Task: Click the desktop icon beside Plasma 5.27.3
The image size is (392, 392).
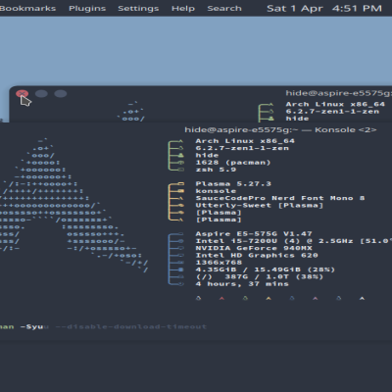Action: pyautogui.click(x=181, y=184)
